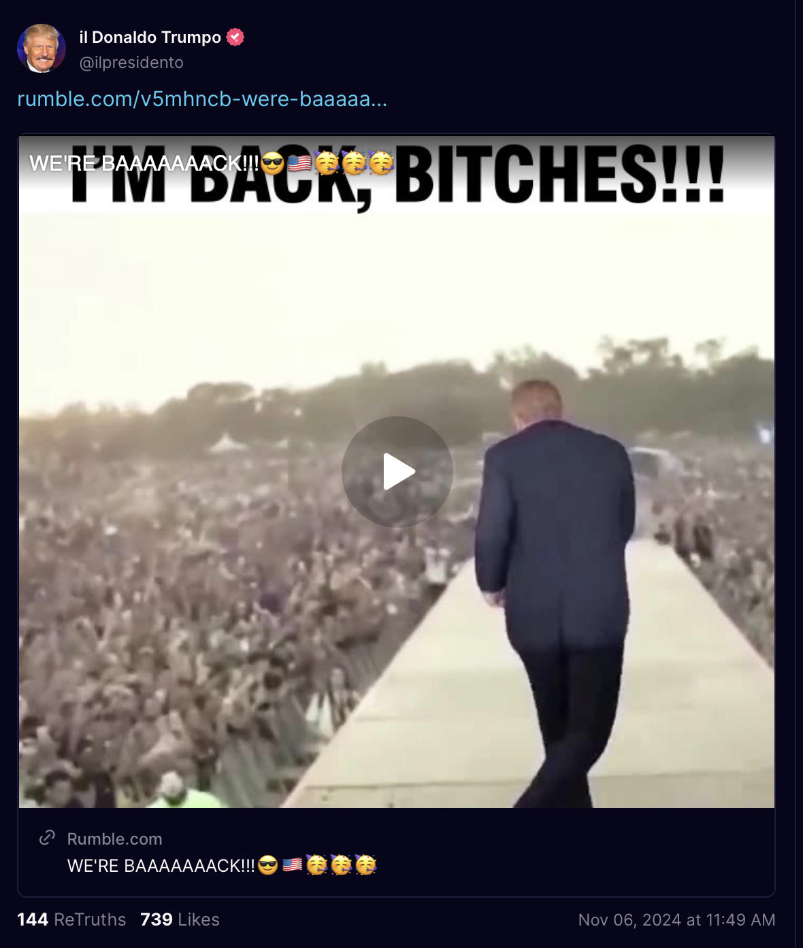803x948 pixels.
Task: Click the sunglasses emoji in the video overlay title
Action: click(x=272, y=163)
